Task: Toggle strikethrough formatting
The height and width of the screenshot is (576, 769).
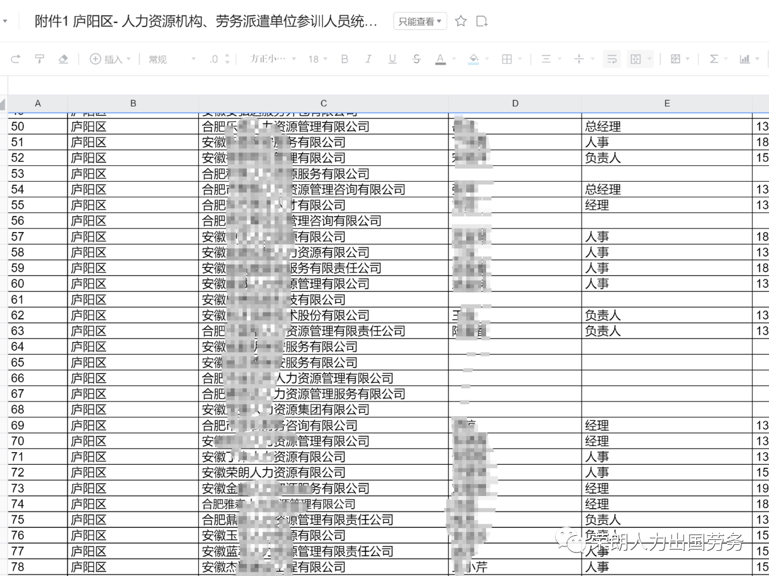Action: pos(416,59)
